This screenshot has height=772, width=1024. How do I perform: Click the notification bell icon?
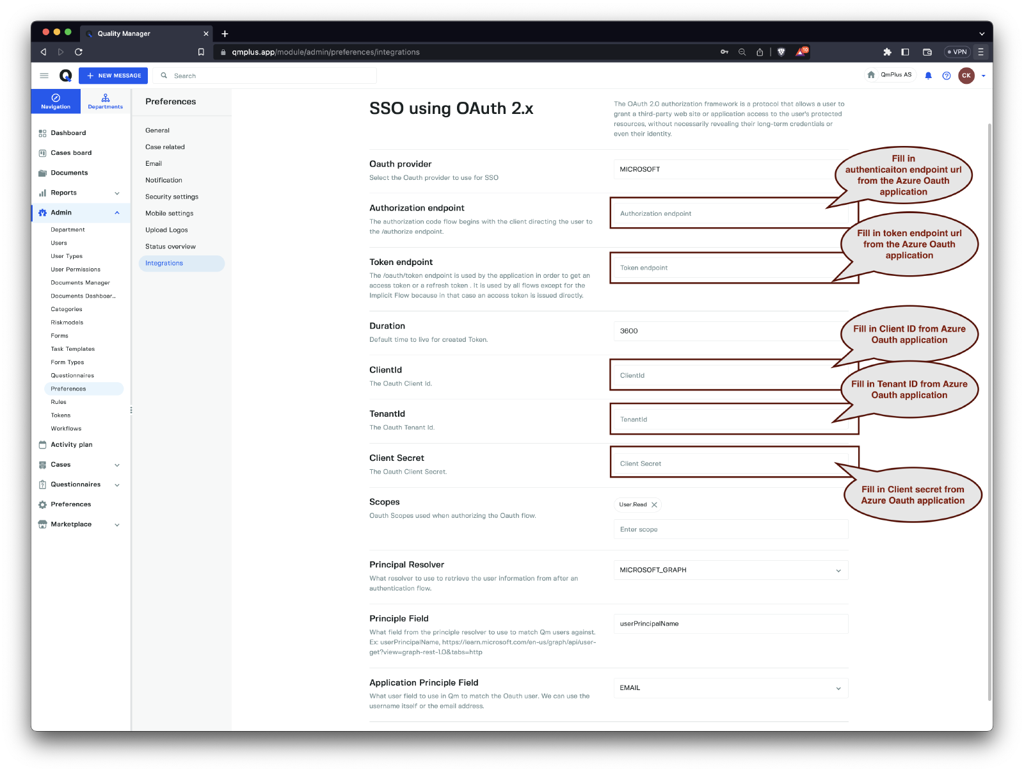pyautogui.click(x=928, y=76)
